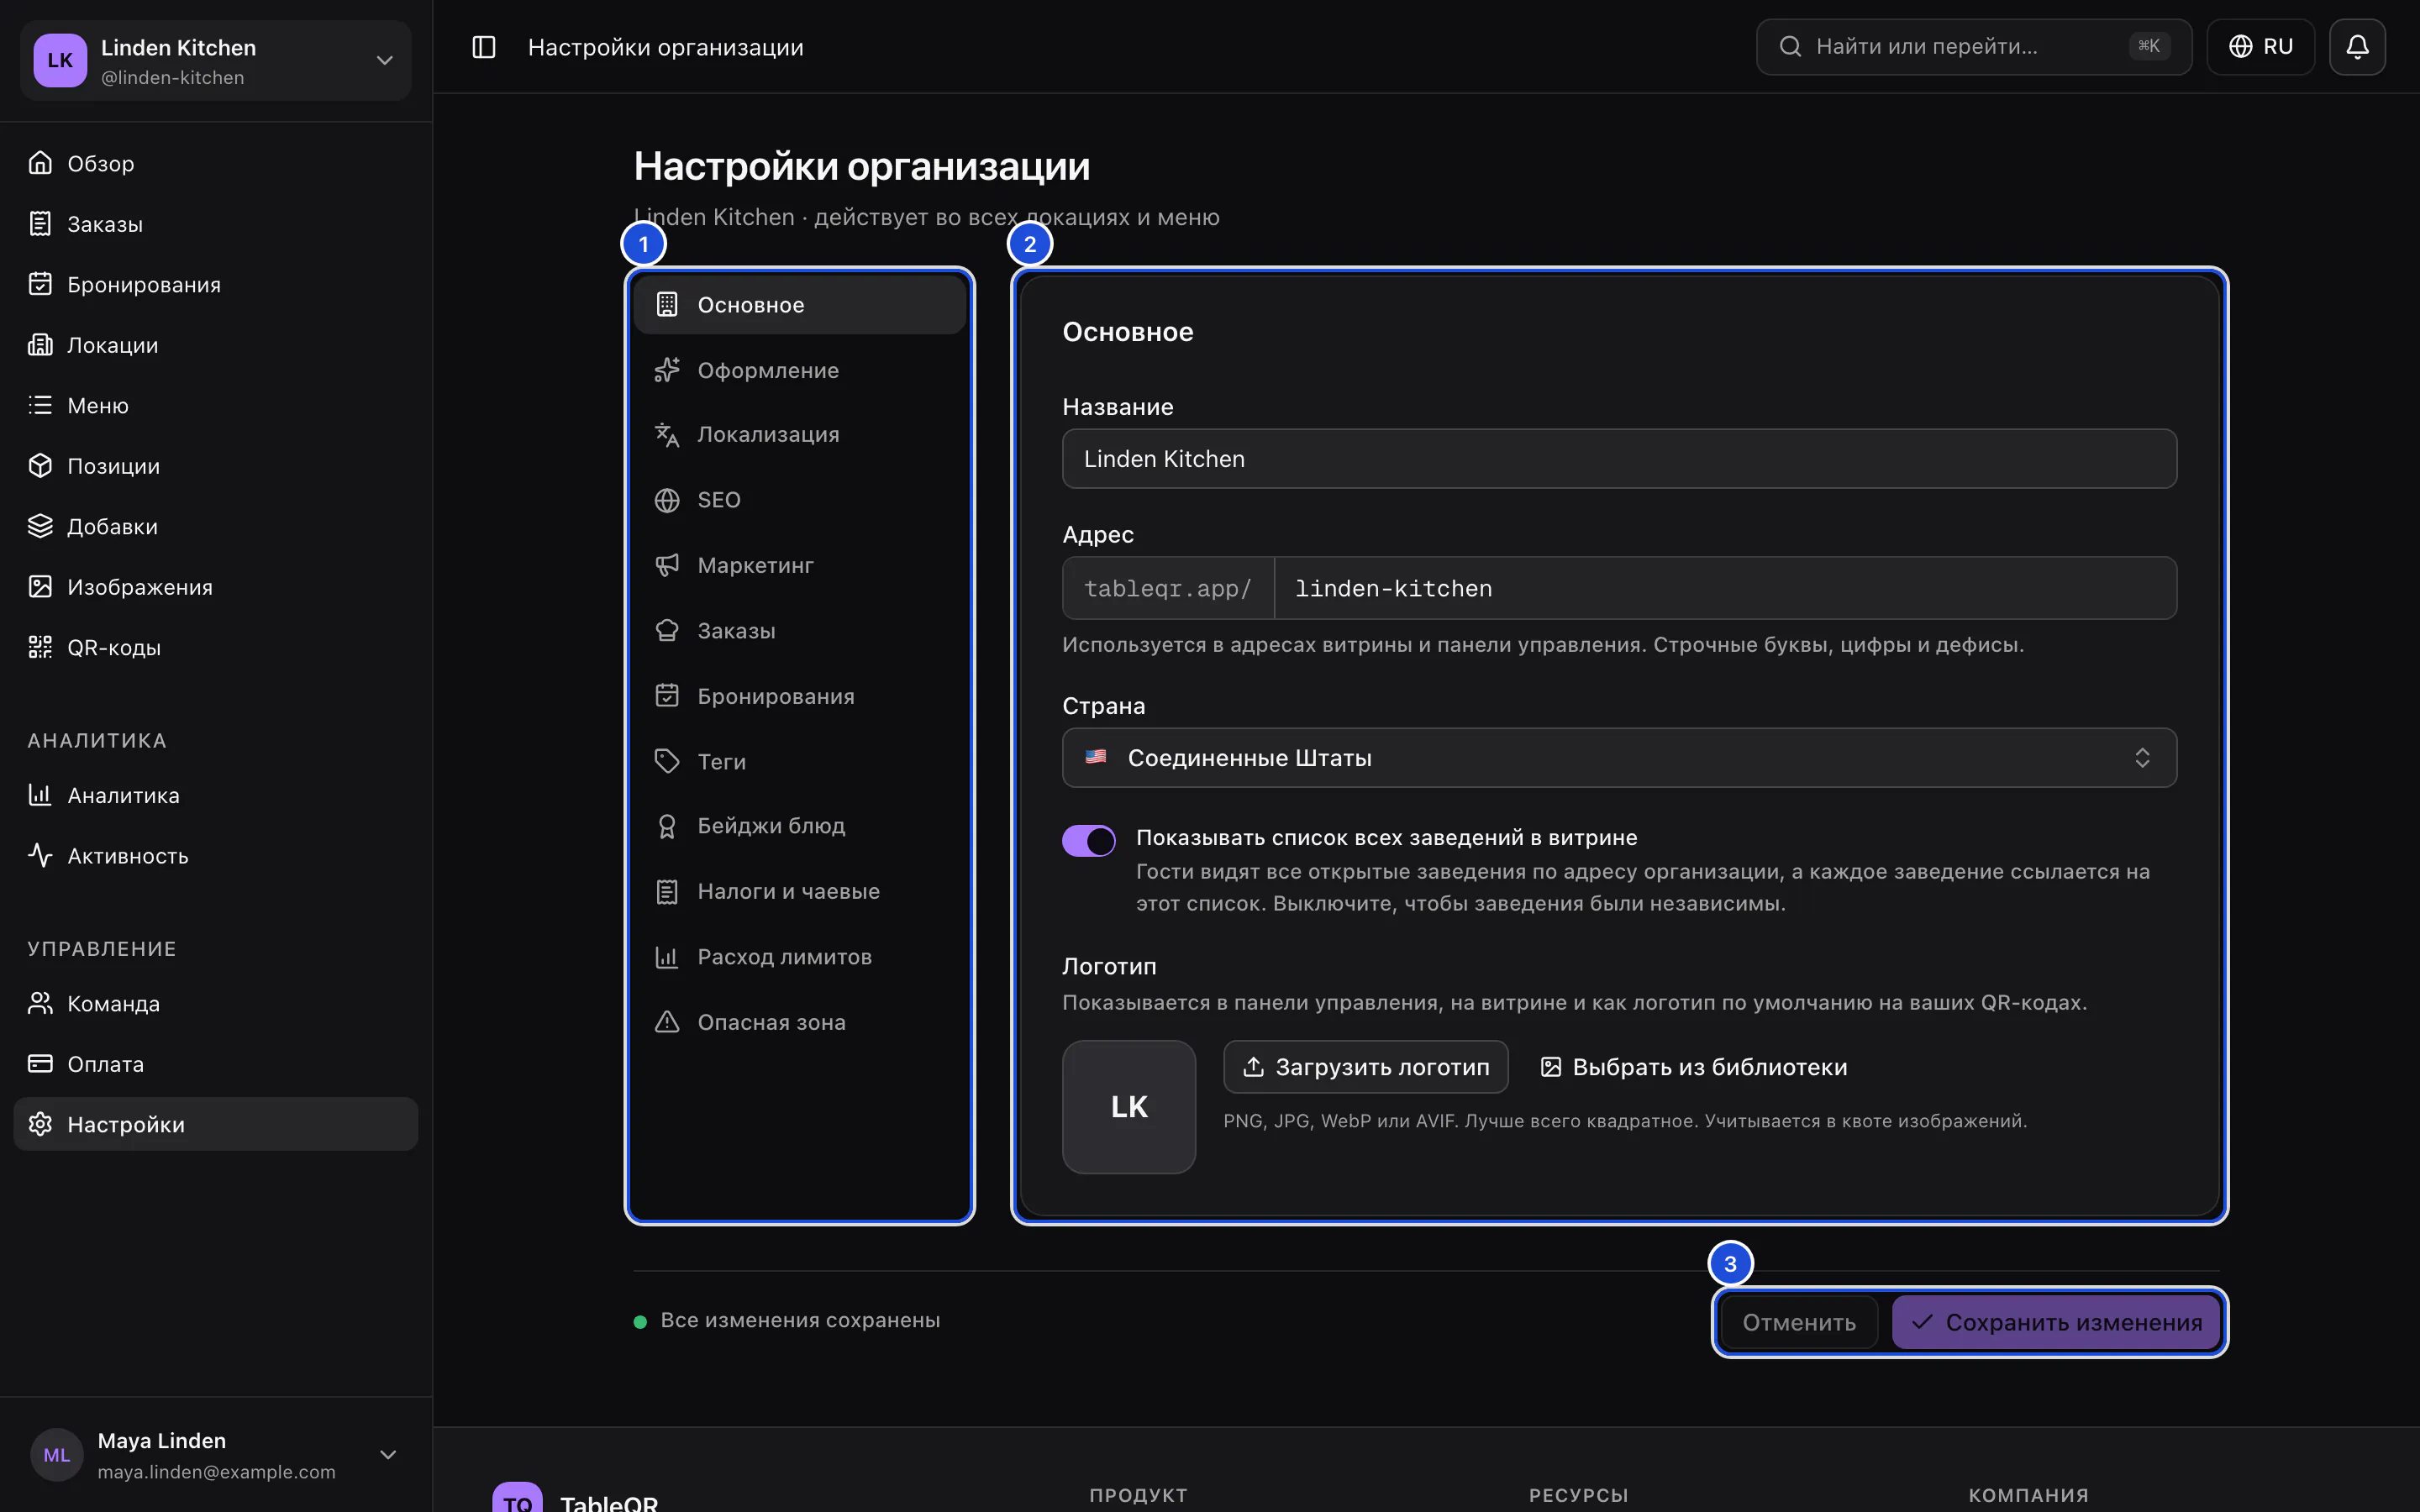Viewport: 2420px width, 1512px height.
Task: Open the Страна country dropdown
Action: (x=1619, y=758)
